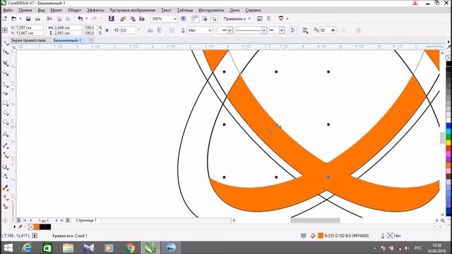452x254 pixels.
Task: Open the Правка menu
Action: tap(25, 10)
